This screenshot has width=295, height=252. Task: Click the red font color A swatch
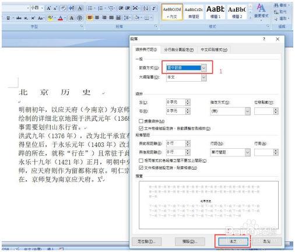[x=61, y=18]
